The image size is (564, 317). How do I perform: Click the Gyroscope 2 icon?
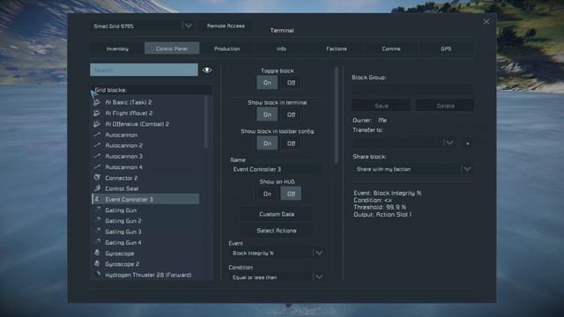(x=97, y=264)
